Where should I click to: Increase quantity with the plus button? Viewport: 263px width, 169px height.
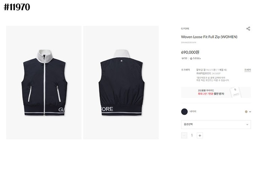point(200,136)
